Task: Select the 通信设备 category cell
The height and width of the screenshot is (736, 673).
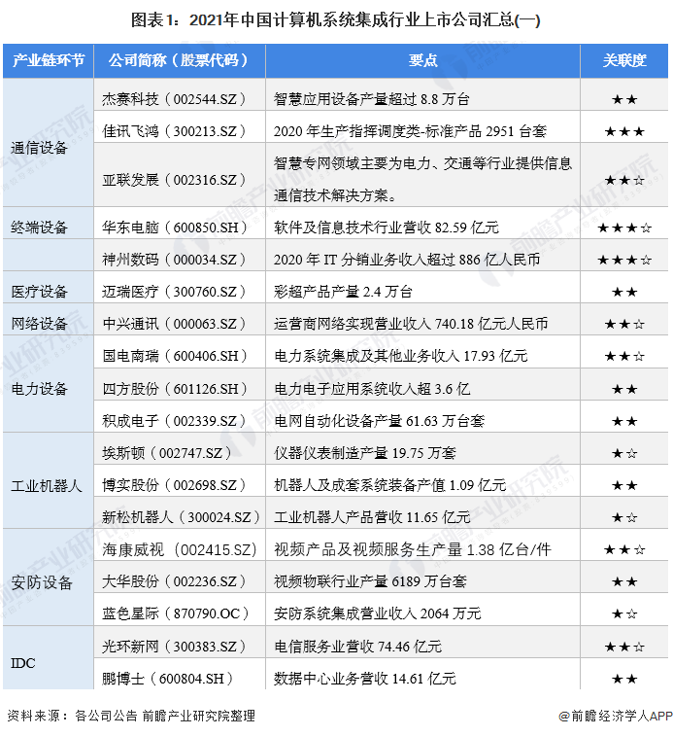Action: (40, 148)
